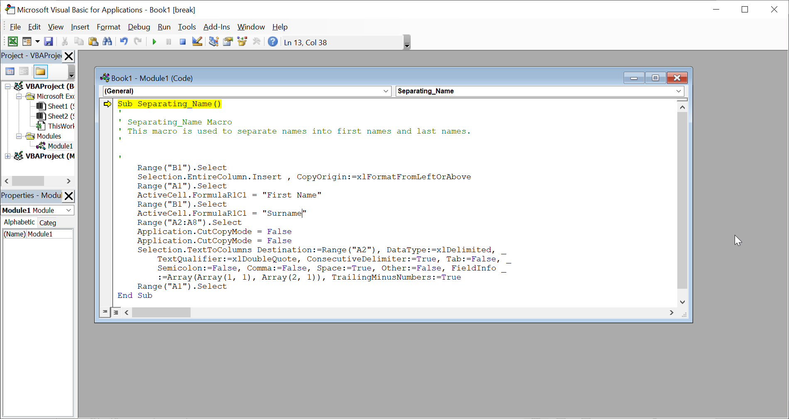Viewport: 789px width, 419px height.
Task: Click the code window horizontal scrollbar thumb
Action: coord(161,312)
